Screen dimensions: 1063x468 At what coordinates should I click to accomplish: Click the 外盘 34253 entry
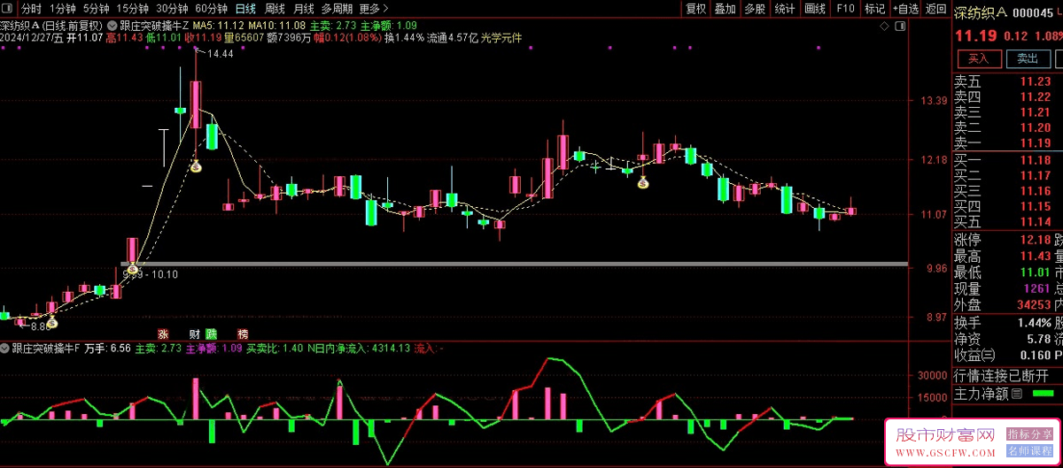[x=1003, y=304]
